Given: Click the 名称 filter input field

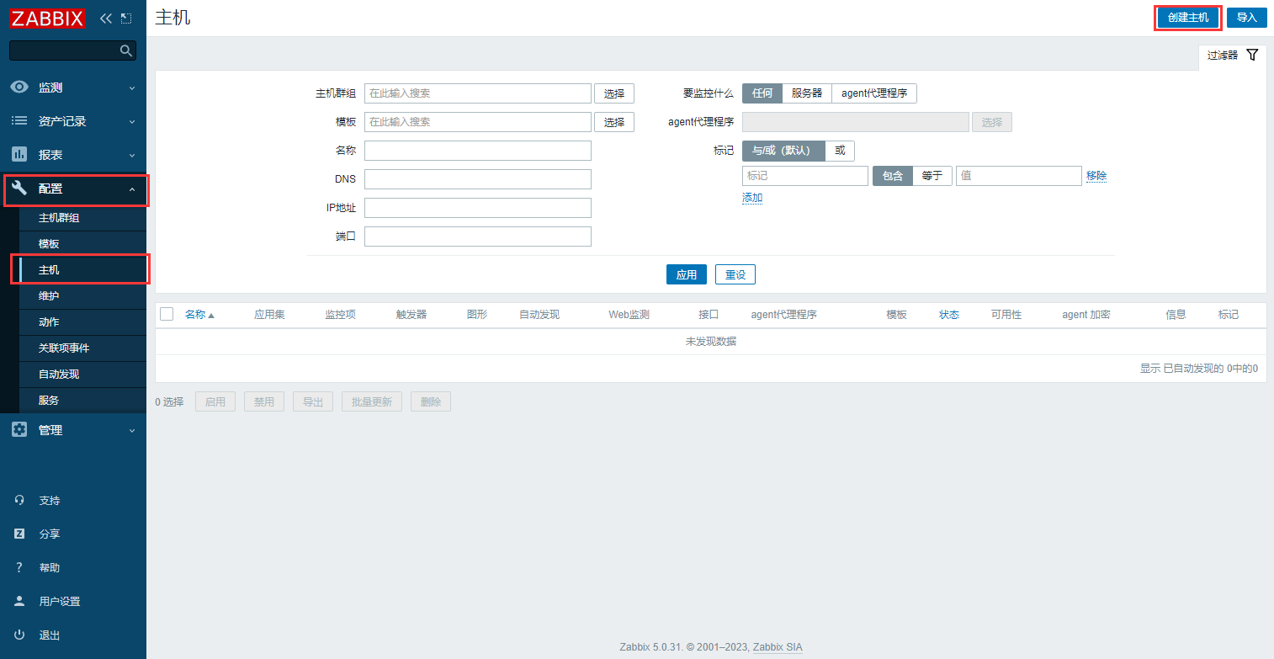Looking at the screenshot, I should pos(477,151).
